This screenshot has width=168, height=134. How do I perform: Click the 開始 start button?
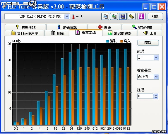coord(148,43)
